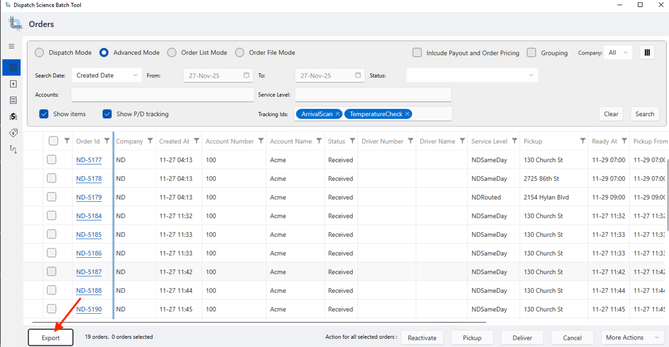Screen dimensions: 669x347
Task: Click the NDRouted service level cell
Action: [494, 197]
